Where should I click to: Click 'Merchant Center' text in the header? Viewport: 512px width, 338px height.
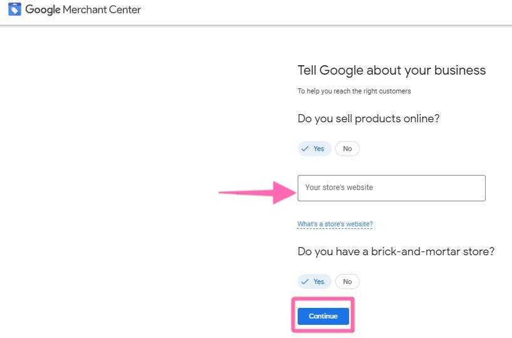tap(102, 9)
